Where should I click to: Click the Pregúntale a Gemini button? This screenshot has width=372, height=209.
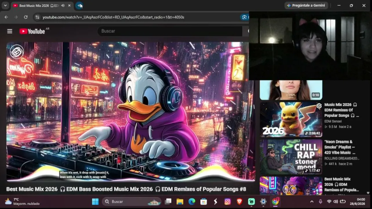306,6
